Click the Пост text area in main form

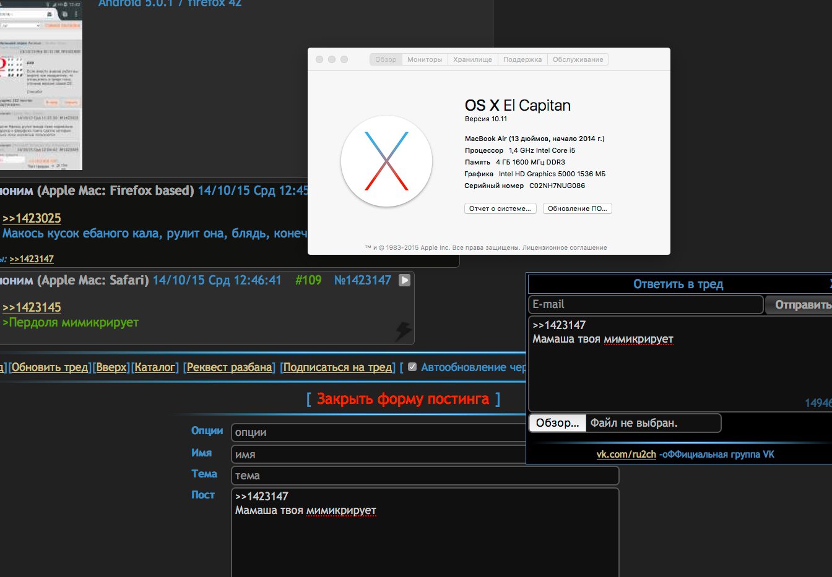click(x=425, y=532)
